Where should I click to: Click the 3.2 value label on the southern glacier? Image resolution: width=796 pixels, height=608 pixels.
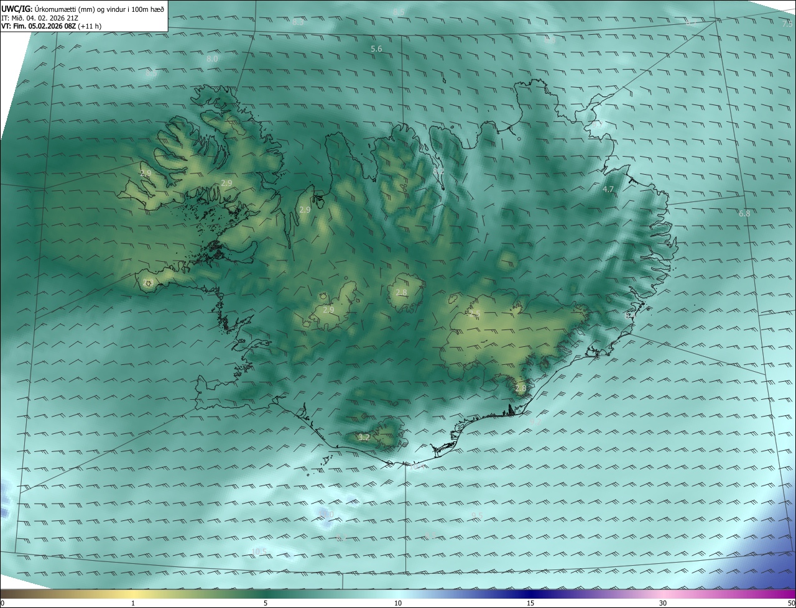coord(364,437)
